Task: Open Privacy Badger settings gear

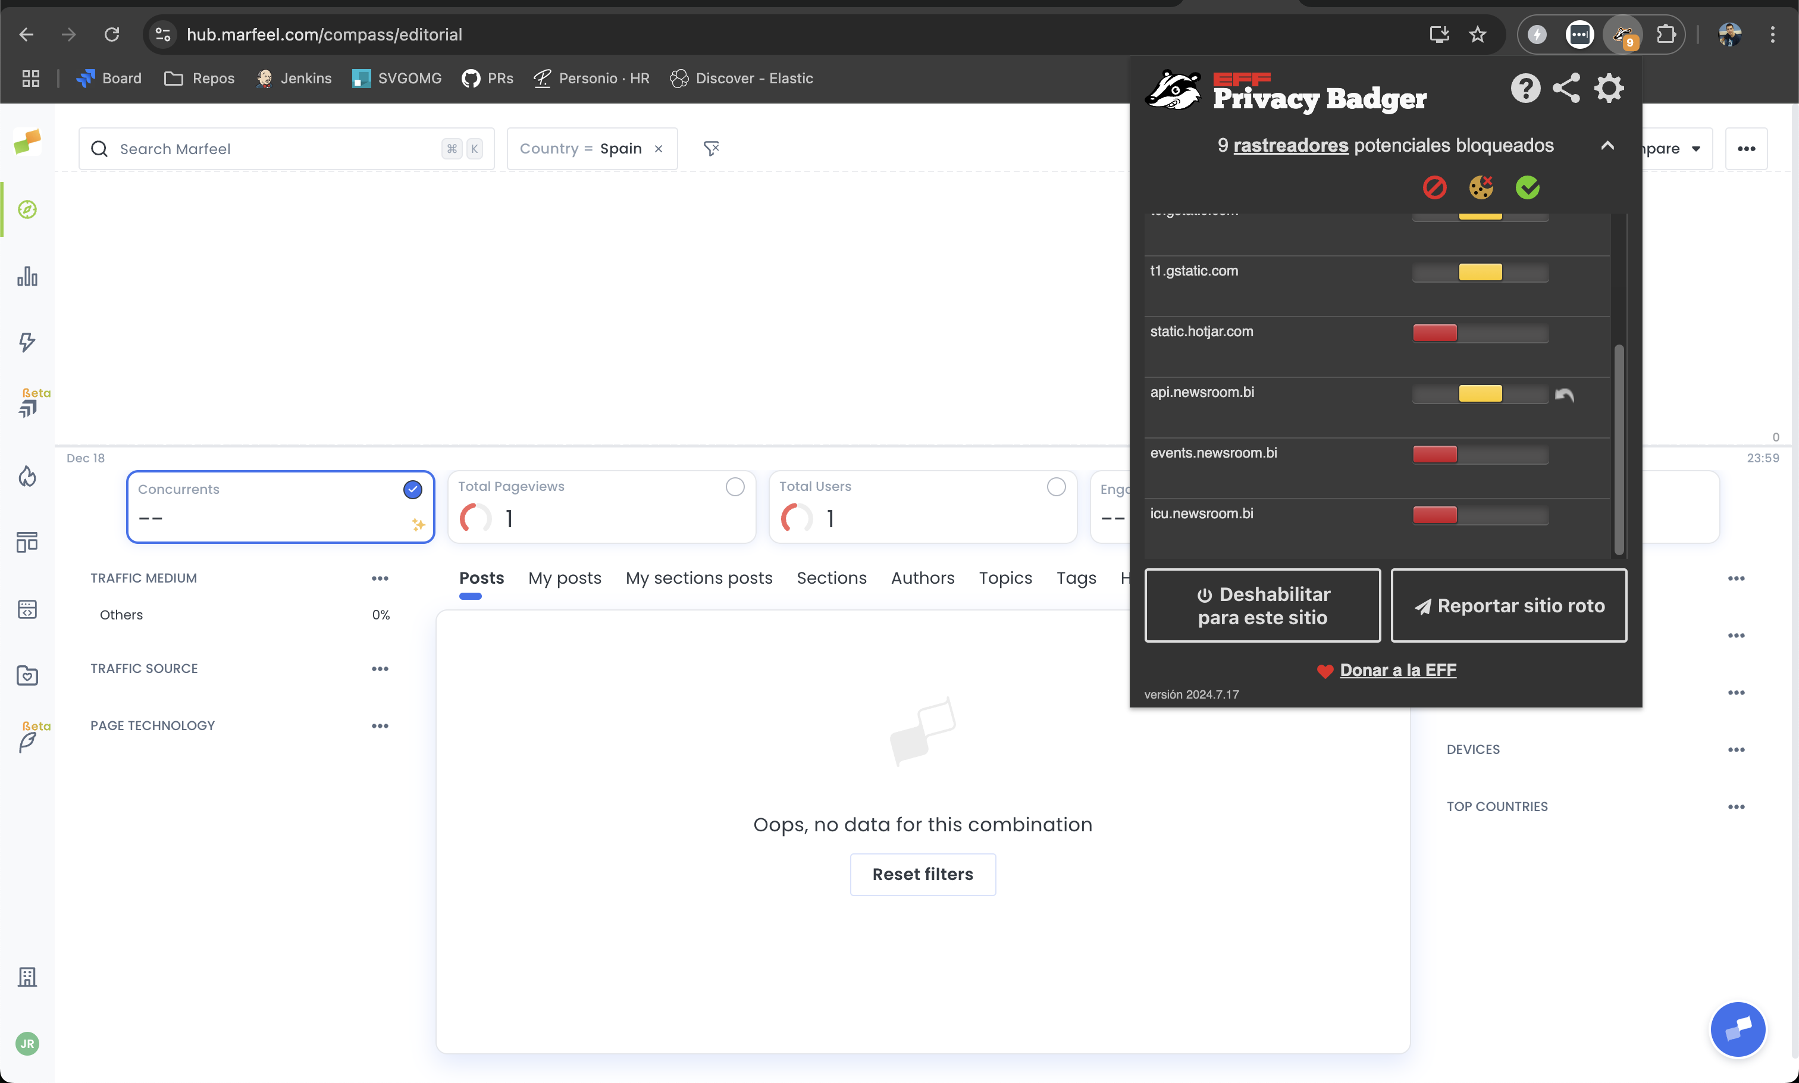Action: click(x=1610, y=87)
